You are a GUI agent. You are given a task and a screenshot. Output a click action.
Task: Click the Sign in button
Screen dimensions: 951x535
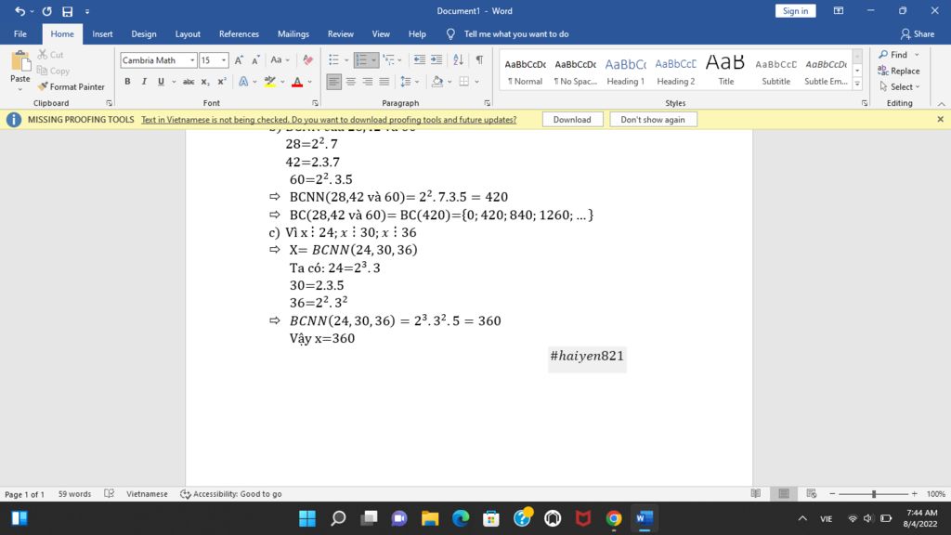tap(795, 11)
